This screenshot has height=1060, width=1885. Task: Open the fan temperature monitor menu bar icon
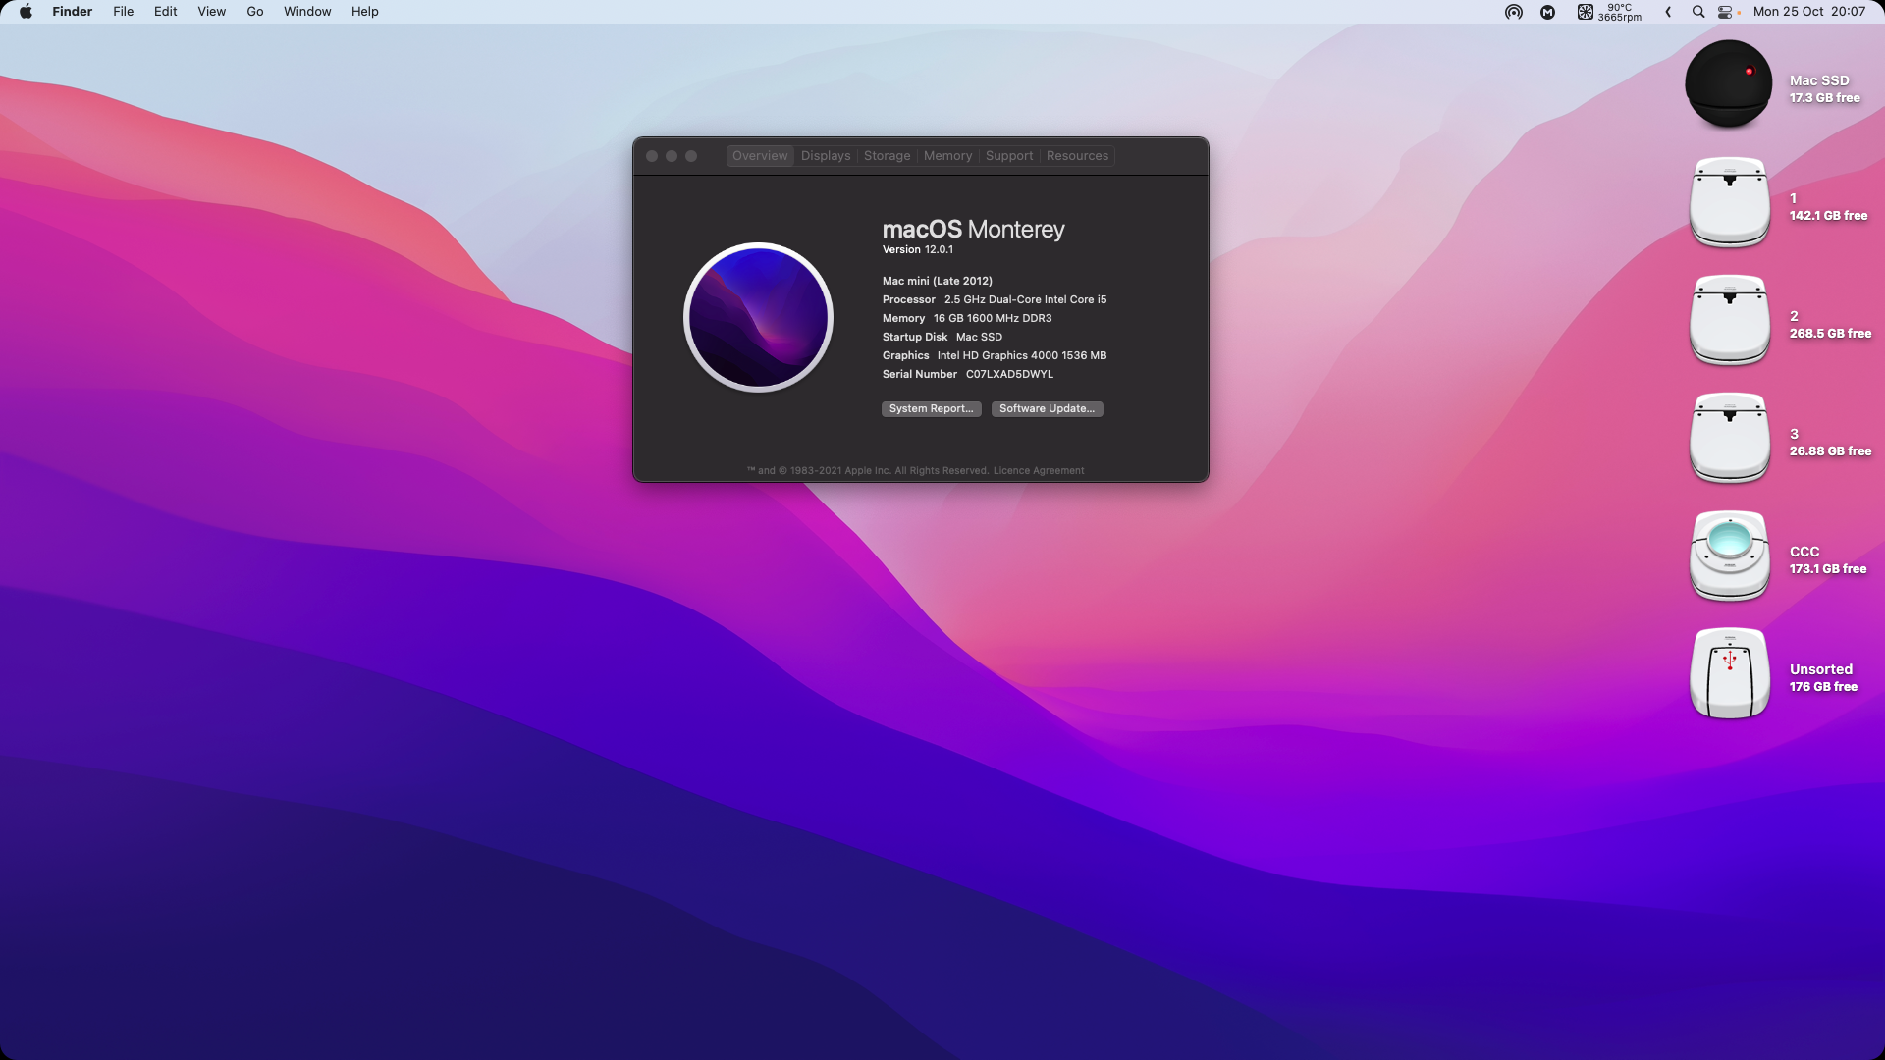tap(1608, 12)
